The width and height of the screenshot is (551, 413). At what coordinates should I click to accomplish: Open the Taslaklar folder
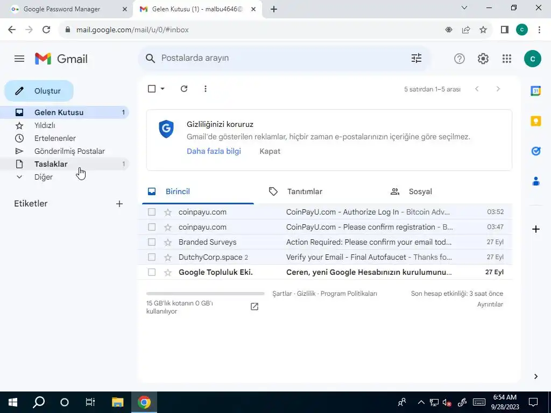65,164
